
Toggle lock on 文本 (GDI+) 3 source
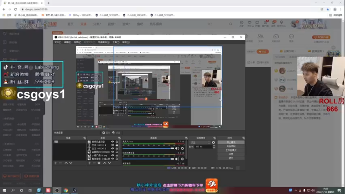pyautogui.click(x=116, y=148)
